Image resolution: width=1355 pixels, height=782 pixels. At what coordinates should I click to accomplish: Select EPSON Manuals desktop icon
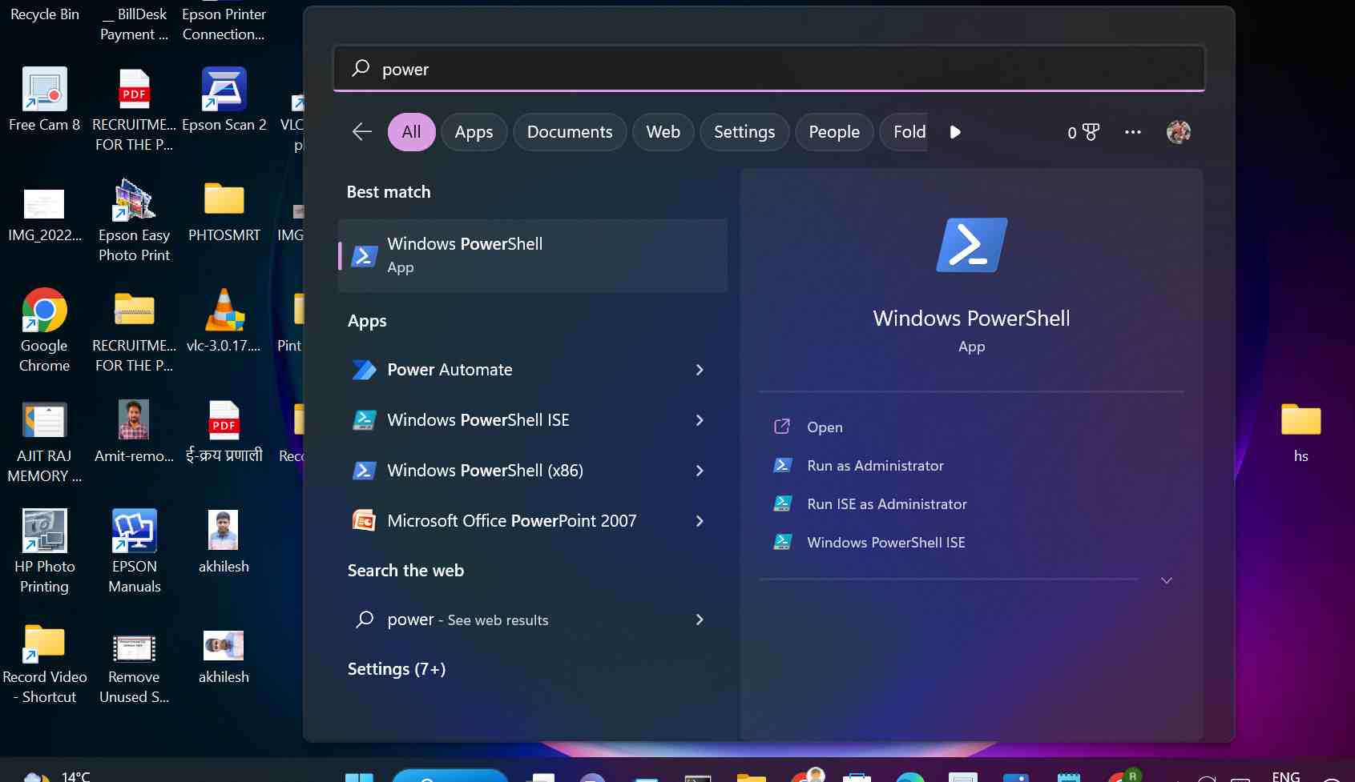[x=134, y=551]
